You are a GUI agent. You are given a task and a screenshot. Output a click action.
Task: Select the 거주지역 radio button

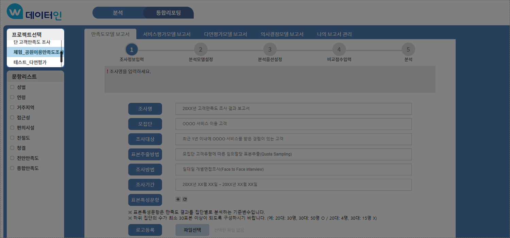pos(12,107)
